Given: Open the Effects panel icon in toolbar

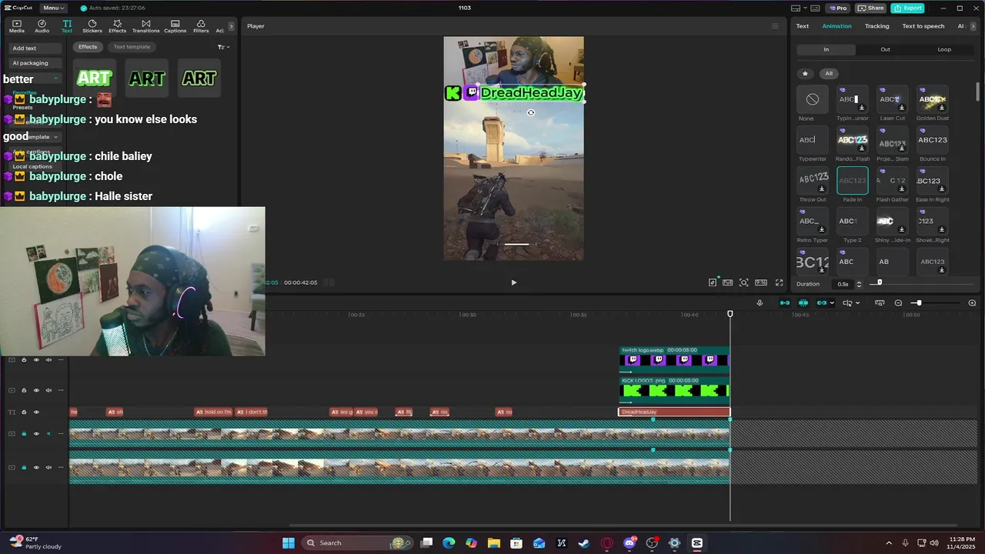Looking at the screenshot, I should (117, 26).
